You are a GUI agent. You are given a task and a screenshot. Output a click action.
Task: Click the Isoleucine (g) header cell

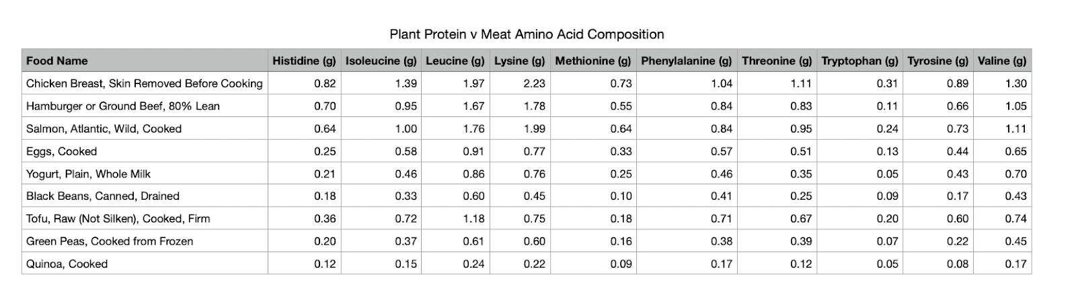click(x=381, y=61)
